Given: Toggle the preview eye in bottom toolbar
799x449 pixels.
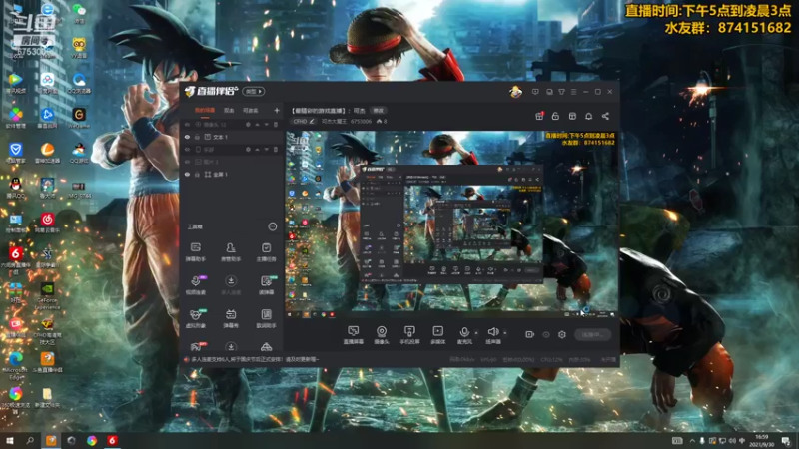Looking at the screenshot, I should click(545, 334).
